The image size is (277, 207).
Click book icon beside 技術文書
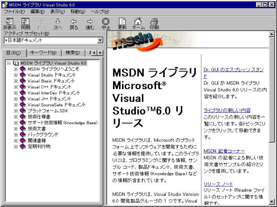(x=23, y=129)
